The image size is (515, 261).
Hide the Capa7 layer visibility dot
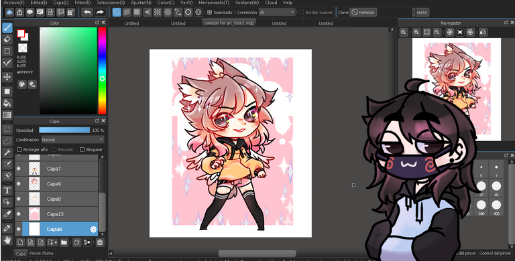point(18,169)
